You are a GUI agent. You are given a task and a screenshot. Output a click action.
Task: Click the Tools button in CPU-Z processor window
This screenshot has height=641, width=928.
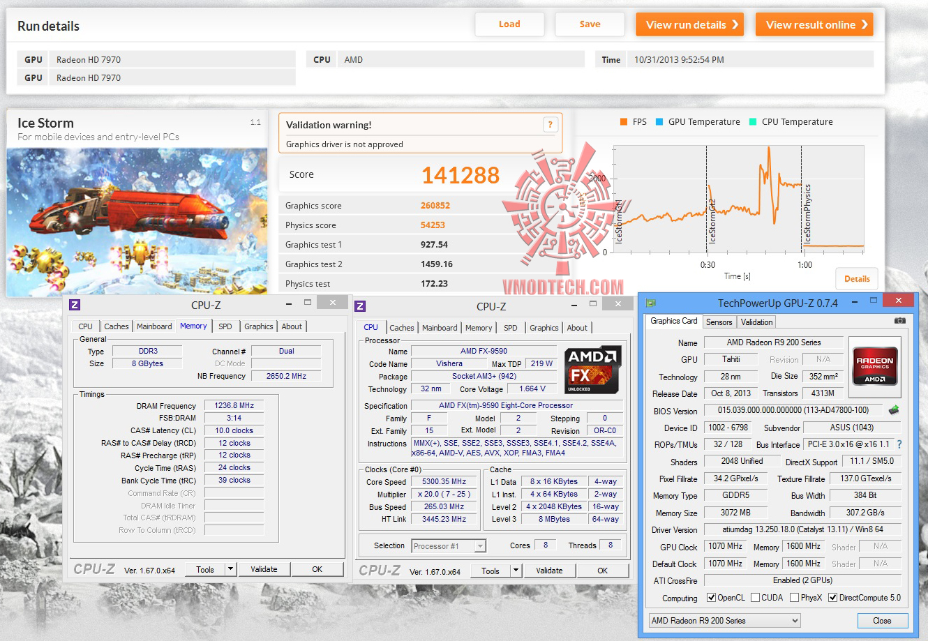[491, 571]
